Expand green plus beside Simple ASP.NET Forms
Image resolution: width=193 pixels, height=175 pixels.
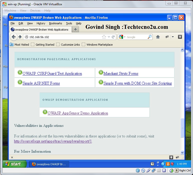tap(20, 82)
